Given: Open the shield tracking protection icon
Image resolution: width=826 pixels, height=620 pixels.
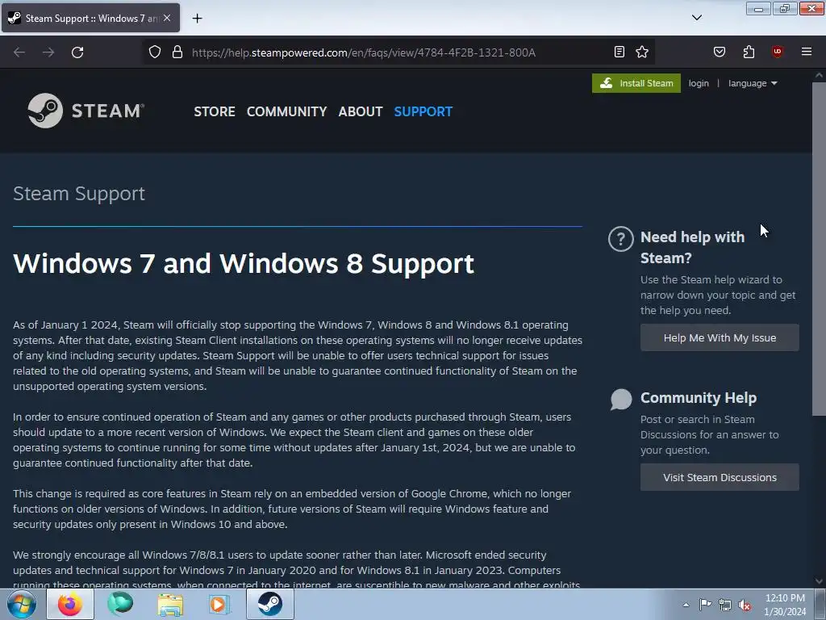Looking at the screenshot, I should tap(154, 52).
